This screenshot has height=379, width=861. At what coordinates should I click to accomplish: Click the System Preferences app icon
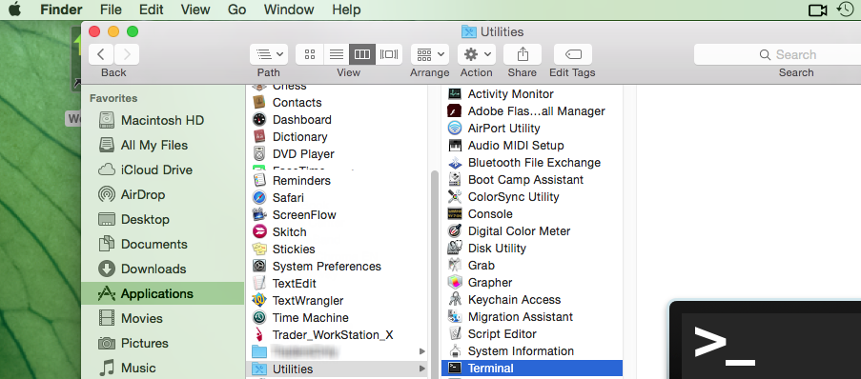coord(259,266)
